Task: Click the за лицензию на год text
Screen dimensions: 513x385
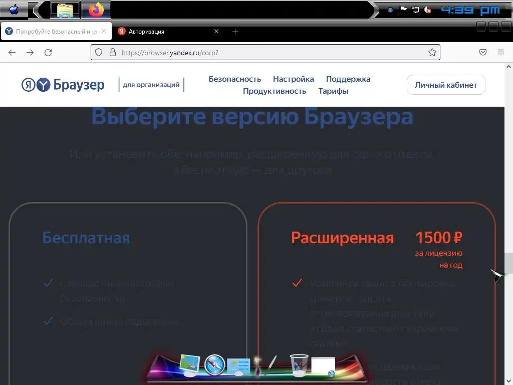Action: (x=439, y=259)
